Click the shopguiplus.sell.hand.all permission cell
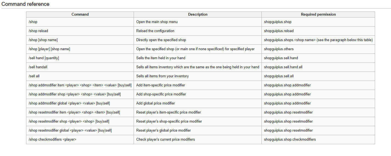 (x=318, y=67)
